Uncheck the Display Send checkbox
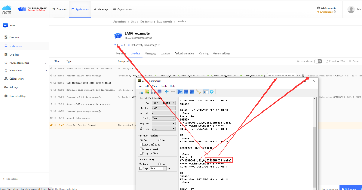The height and width of the screenshot is (190, 362). tap(141, 149)
